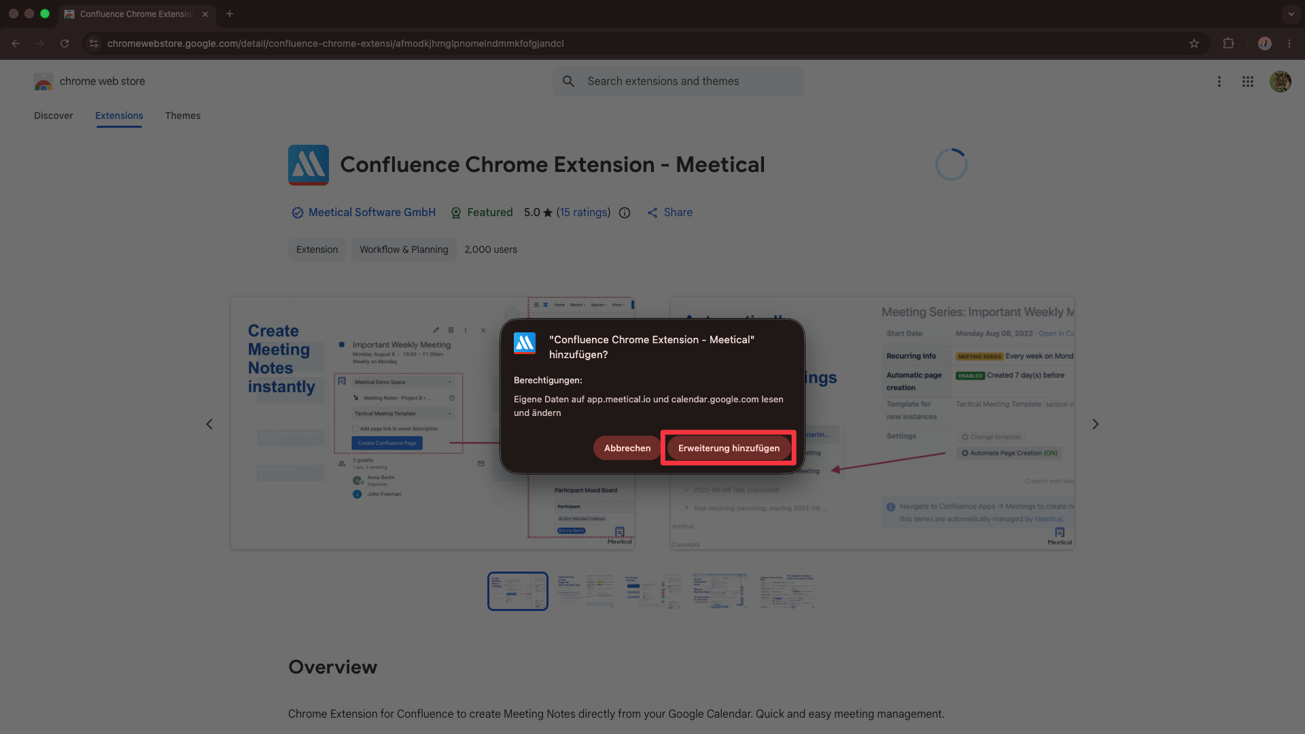The image size is (1305, 734).
Task: Click the browser forward arrow
Action: click(x=40, y=43)
